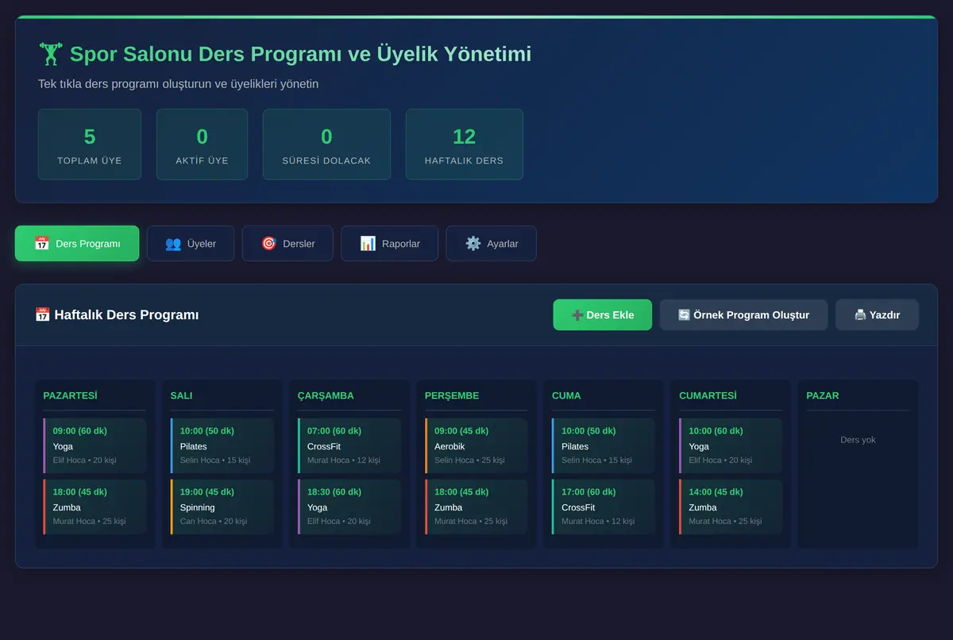953x640 pixels.
Task: Switch to the Dersler tab
Action: coord(287,244)
